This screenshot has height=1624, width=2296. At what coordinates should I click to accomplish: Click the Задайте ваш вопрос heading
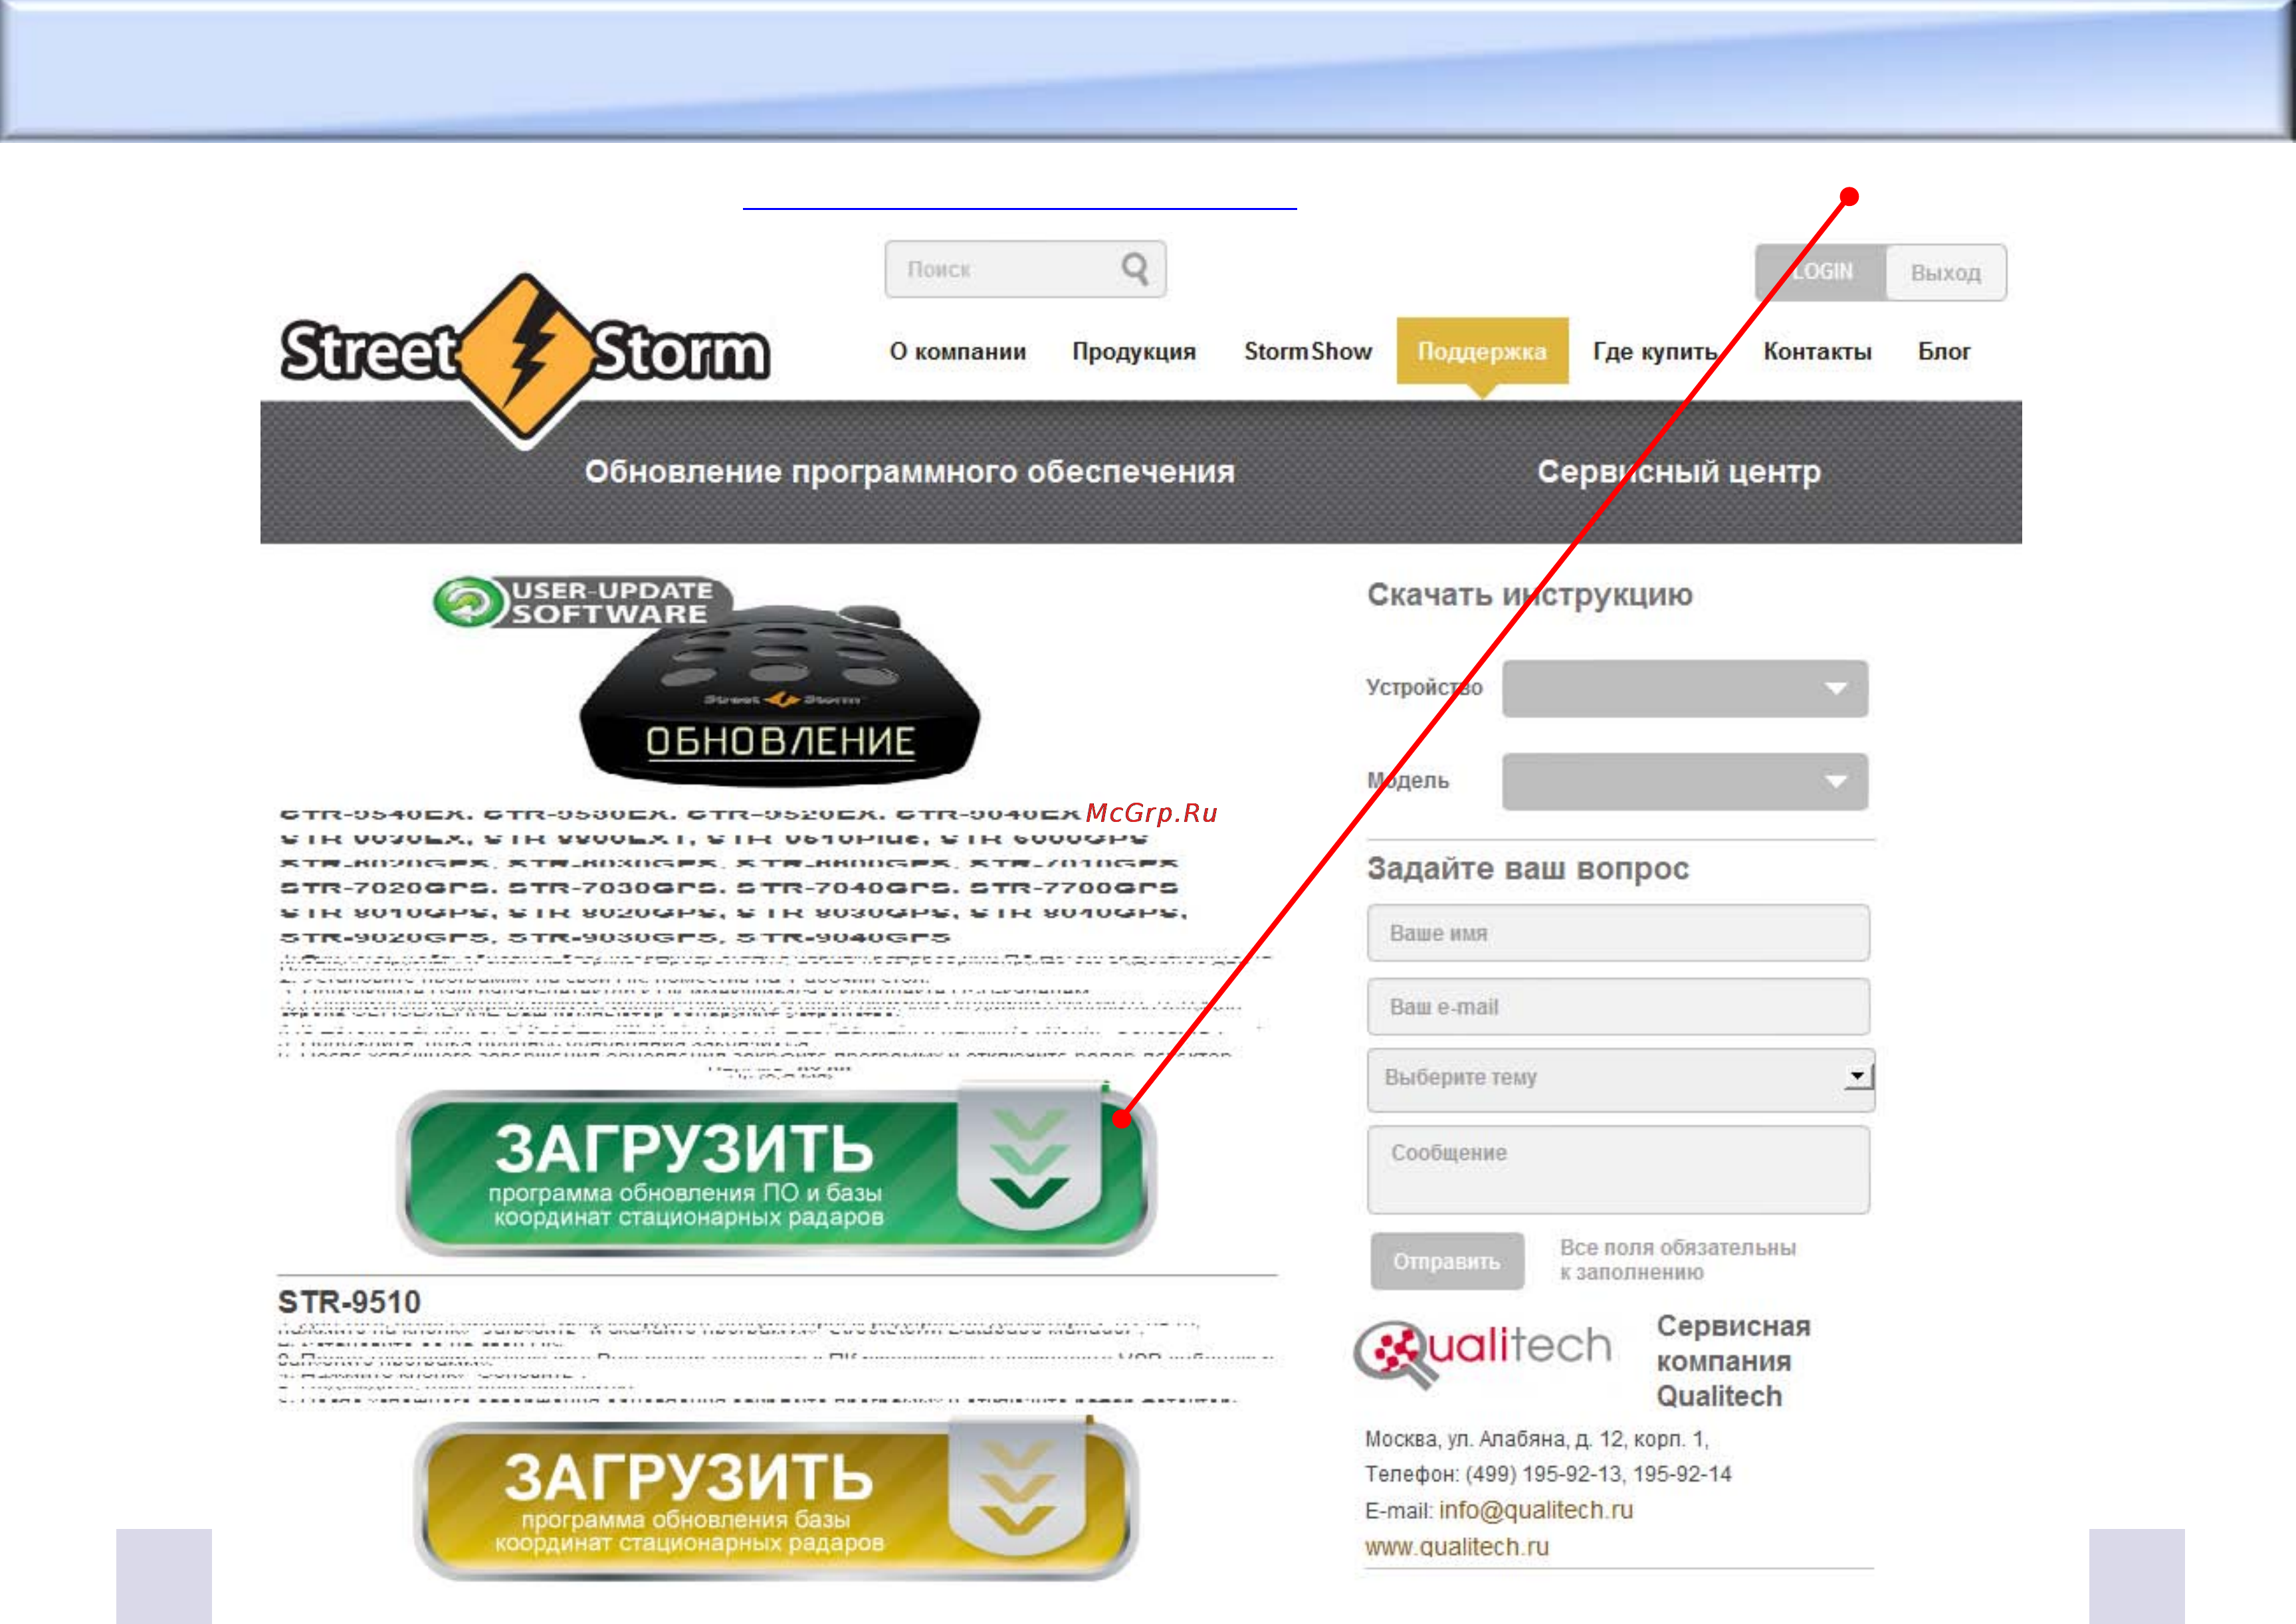(x=1528, y=868)
